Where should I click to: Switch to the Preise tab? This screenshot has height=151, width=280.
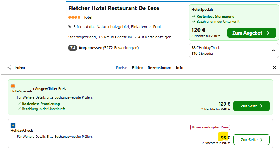tap(122, 68)
